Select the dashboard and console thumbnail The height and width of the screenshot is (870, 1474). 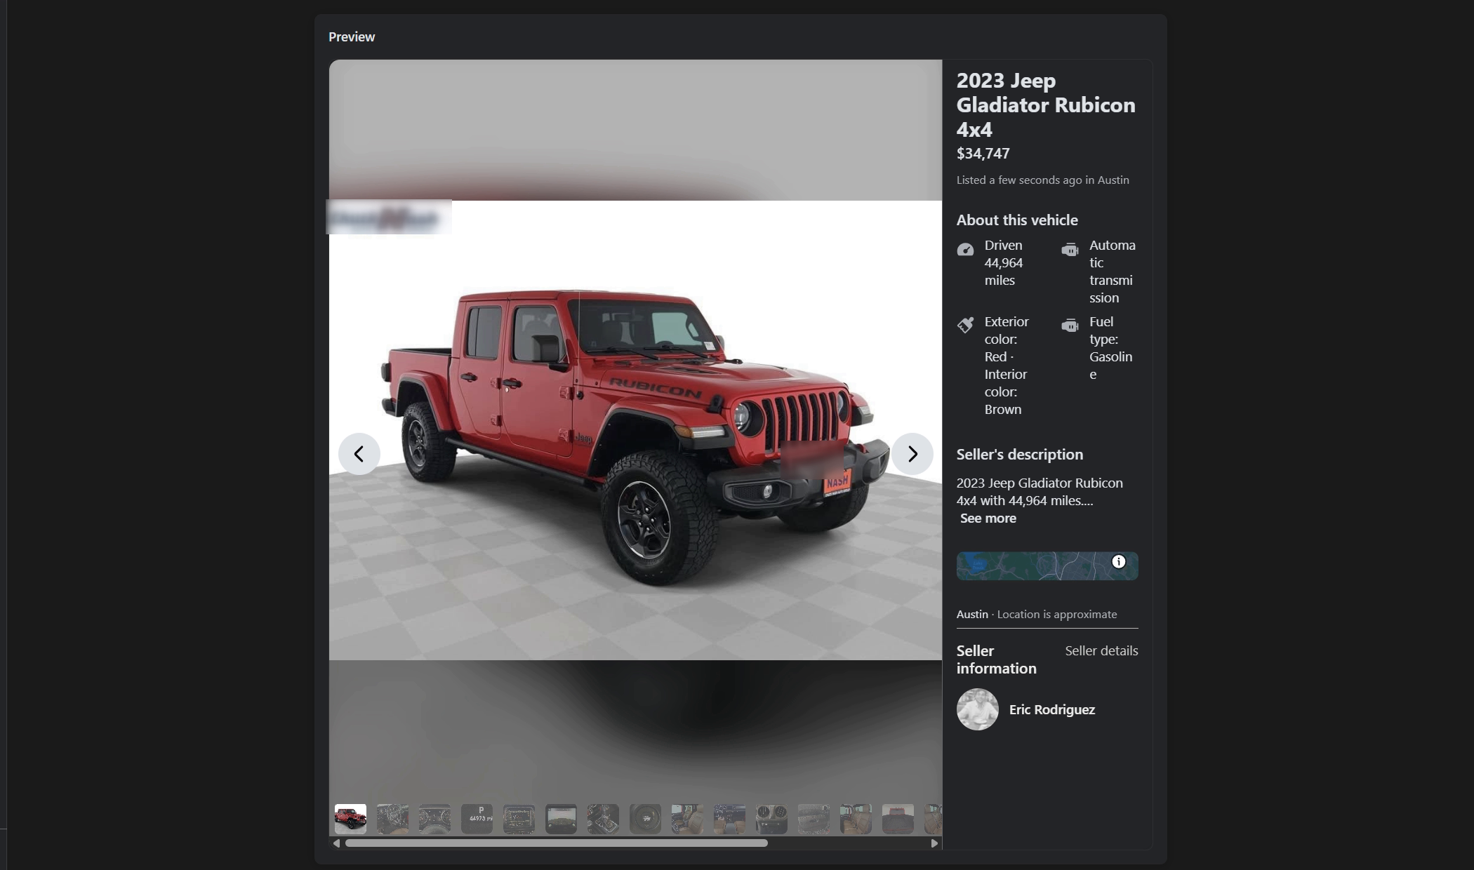tap(729, 819)
